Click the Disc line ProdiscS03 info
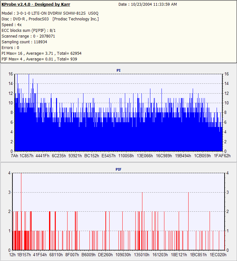237x261 pixels. point(50,19)
